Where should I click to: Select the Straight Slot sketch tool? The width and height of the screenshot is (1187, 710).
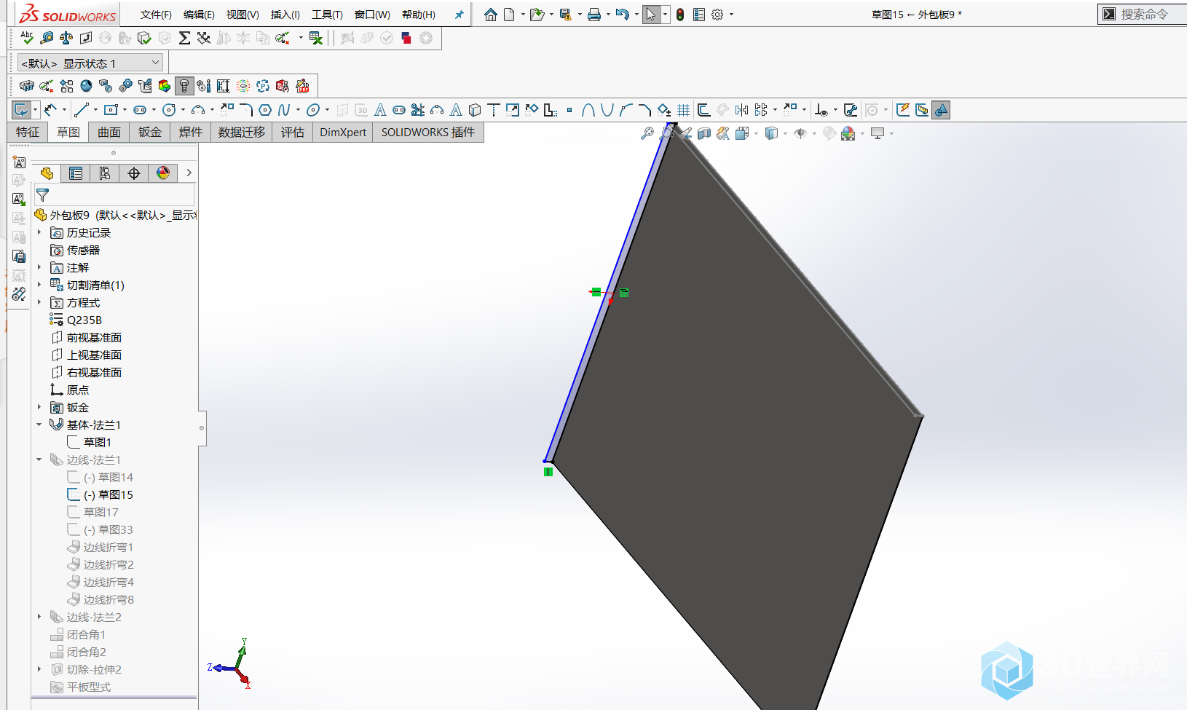pyautogui.click(x=140, y=110)
